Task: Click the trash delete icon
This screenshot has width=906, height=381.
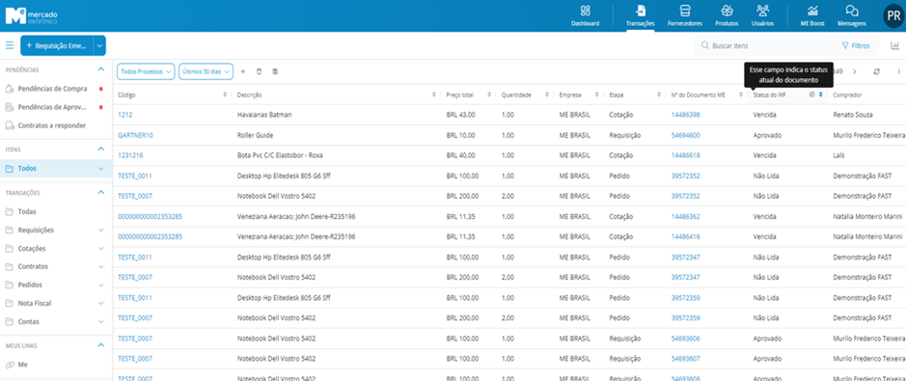Action: 259,71
